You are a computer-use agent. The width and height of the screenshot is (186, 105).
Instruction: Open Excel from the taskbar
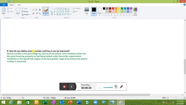[x=45, y=102]
